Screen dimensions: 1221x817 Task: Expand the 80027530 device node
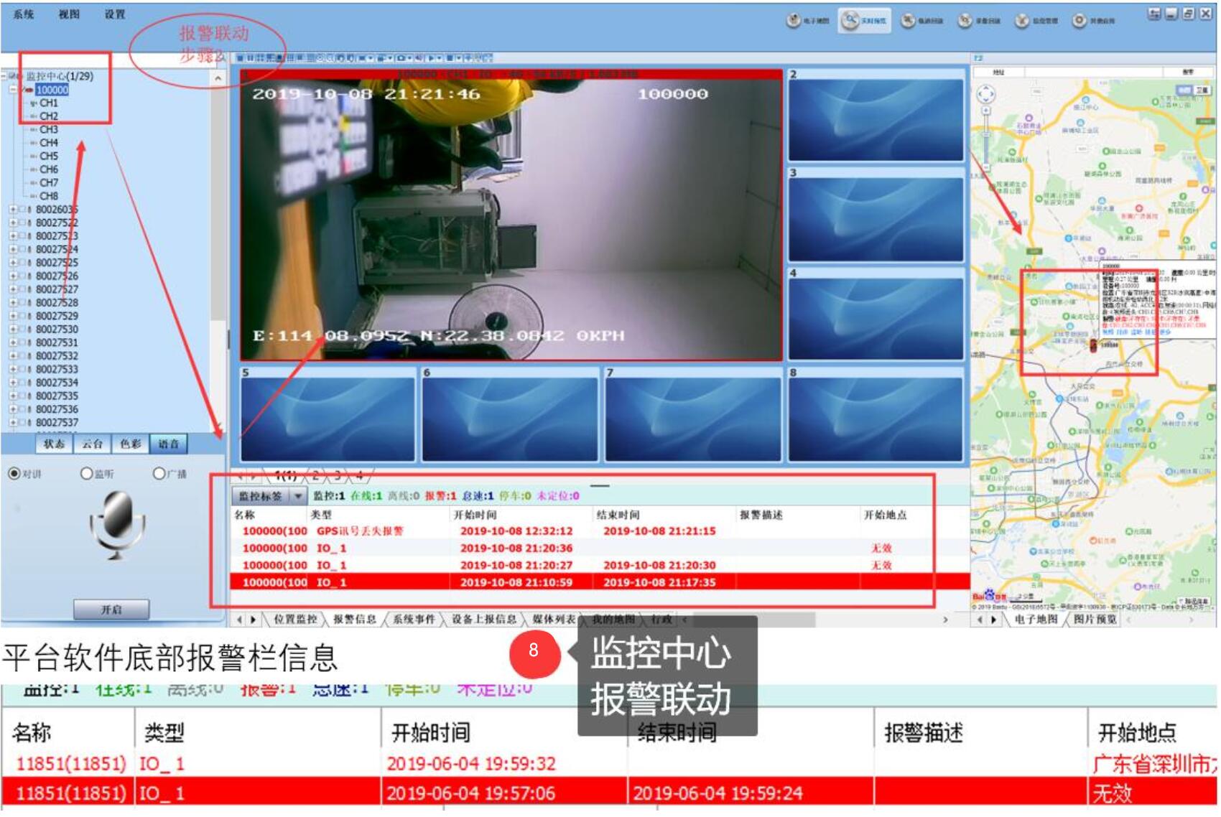(13, 330)
